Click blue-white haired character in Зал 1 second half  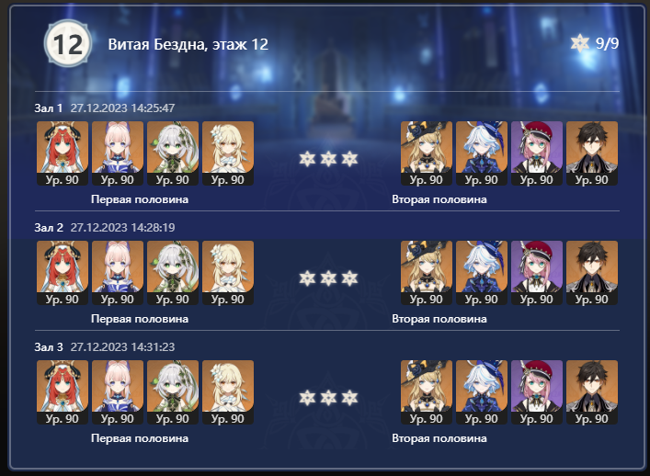[482, 153]
